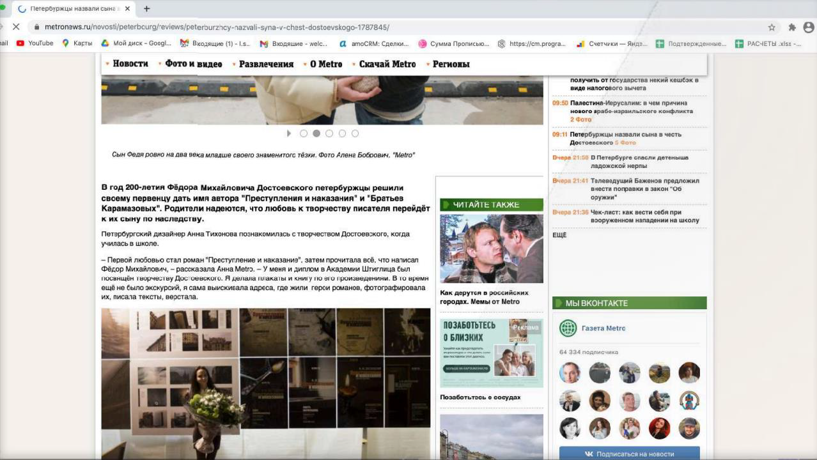Select the third slideshow dot
817x460 pixels.
(329, 134)
